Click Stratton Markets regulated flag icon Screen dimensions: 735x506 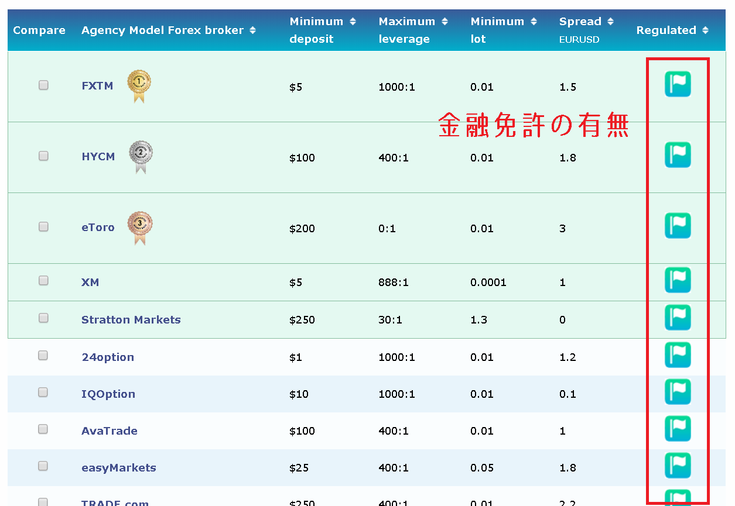tap(678, 318)
